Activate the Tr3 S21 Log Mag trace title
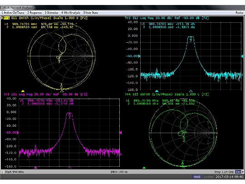245x184 pixels. [x=45, y=94]
